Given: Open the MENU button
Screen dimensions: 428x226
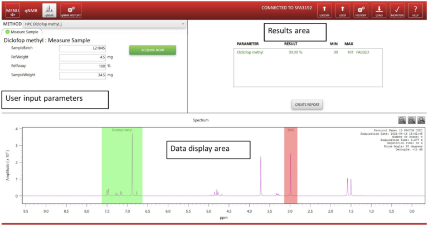Looking at the screenshot, I should pyautogui.click(x=12, y=10).
